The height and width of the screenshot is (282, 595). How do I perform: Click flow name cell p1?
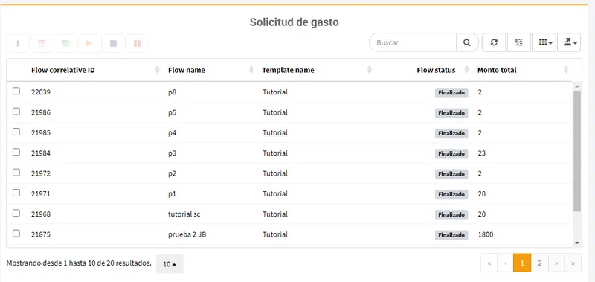(x=172, y=194)
